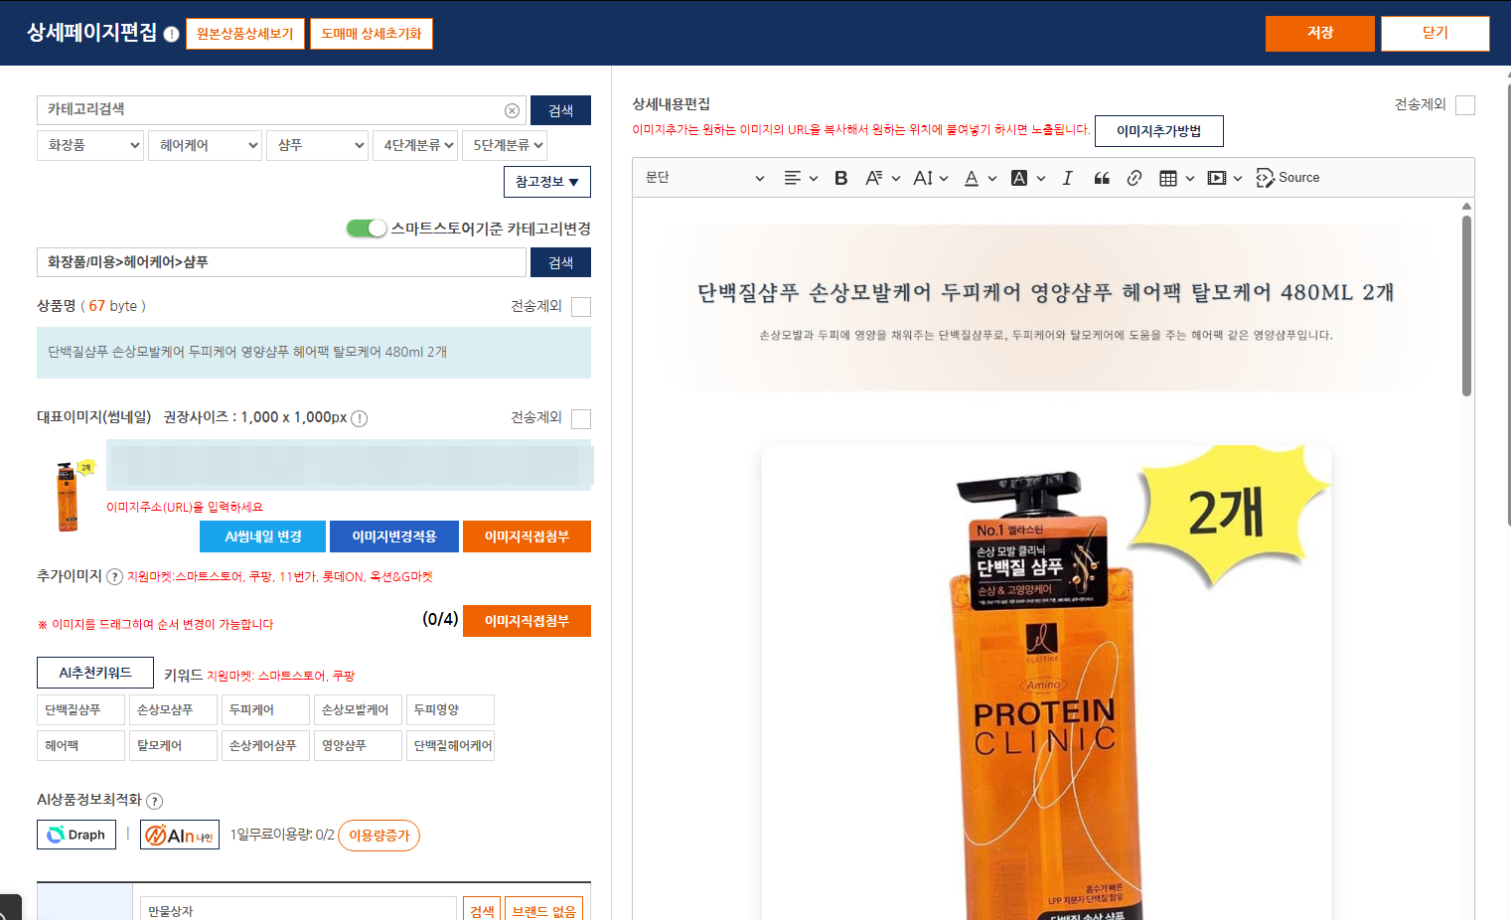Click 검색 button beside 화장품/미용 category path

click(x=560, y=262)
